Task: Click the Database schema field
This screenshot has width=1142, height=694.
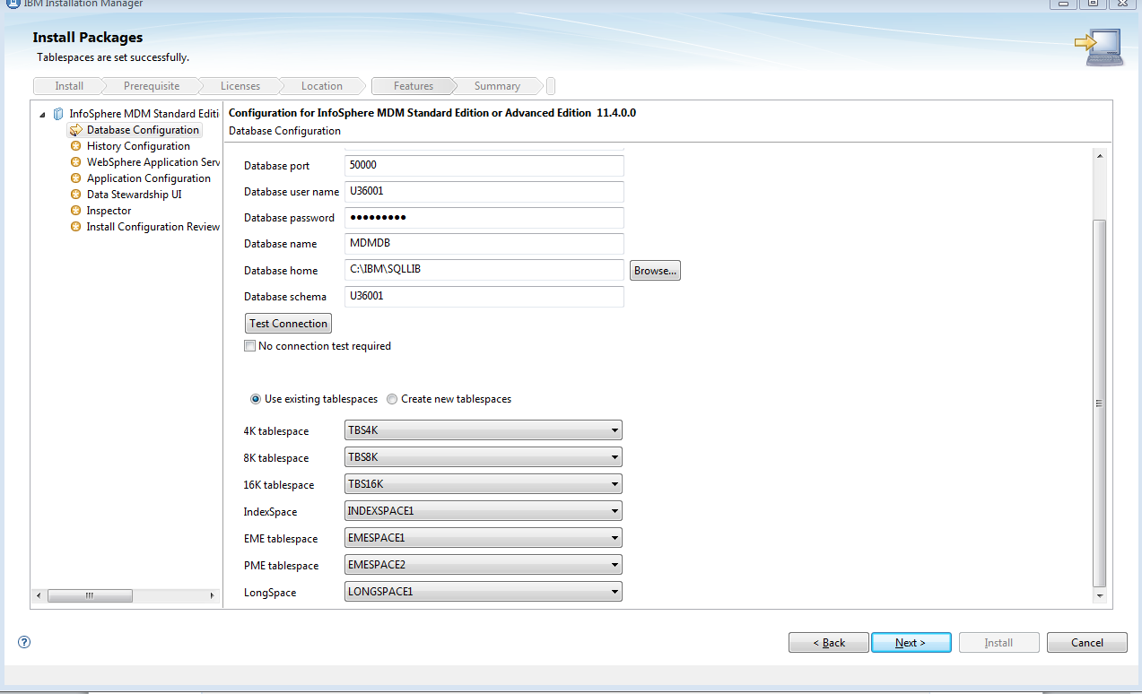Action: (x=484, y=297)
